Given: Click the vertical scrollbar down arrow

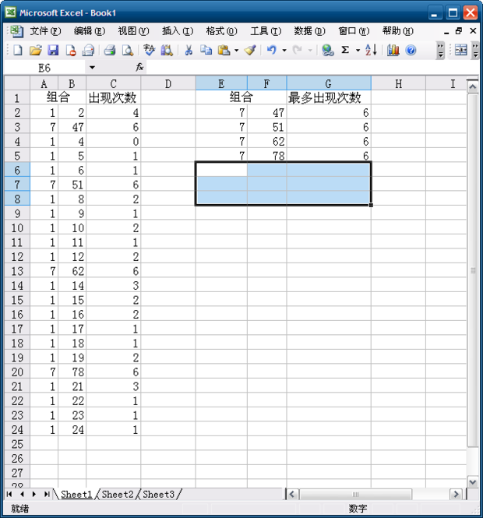Looking at the screenshot, I should coord(472,482).
